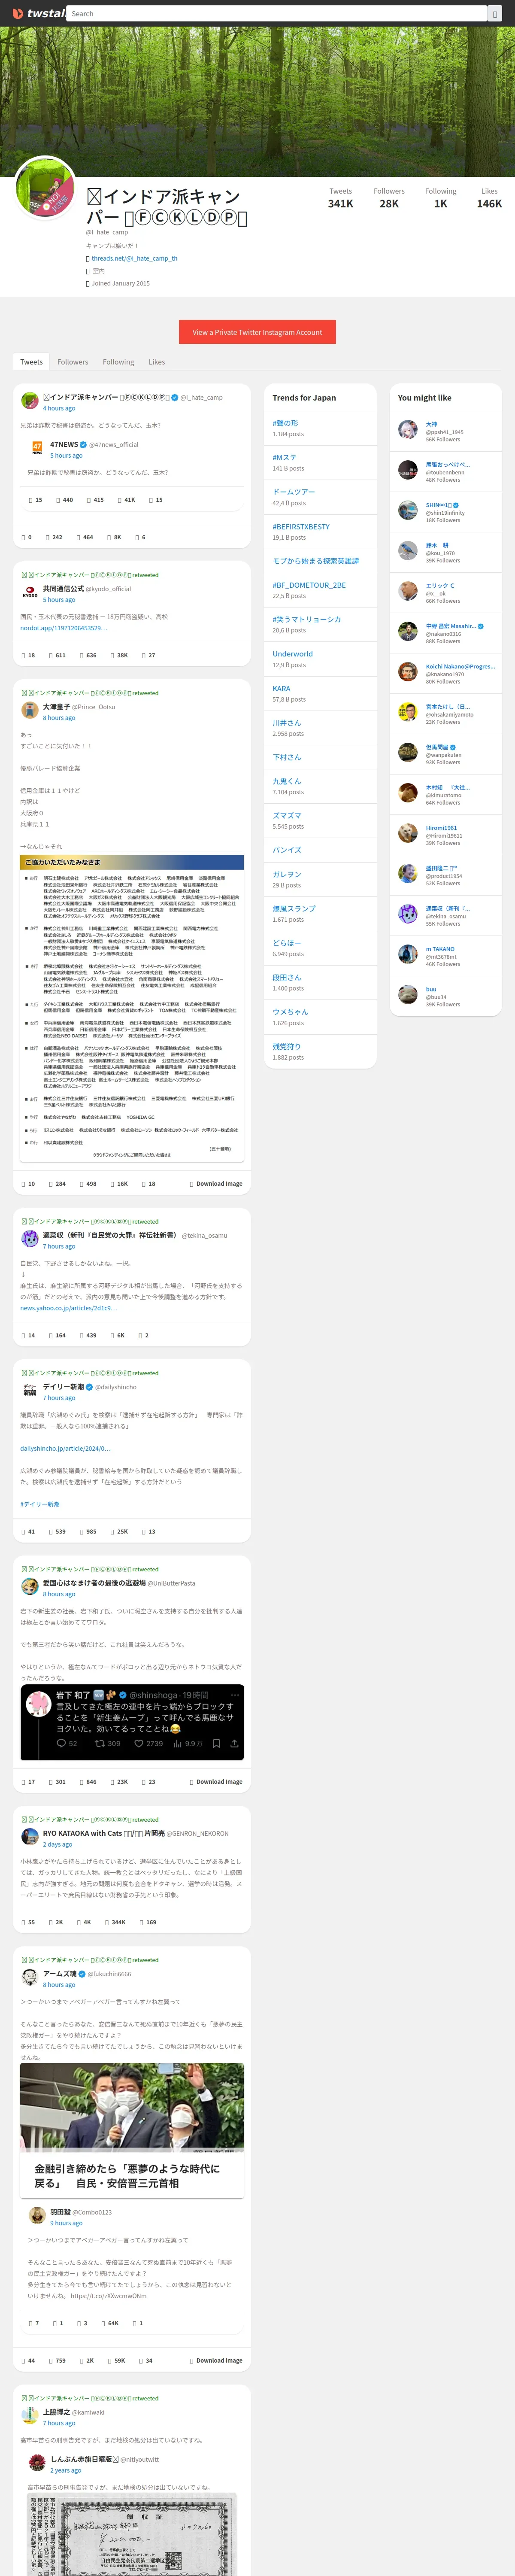
Task: Switch to the Following tab
Action: [x=118, y=362]
